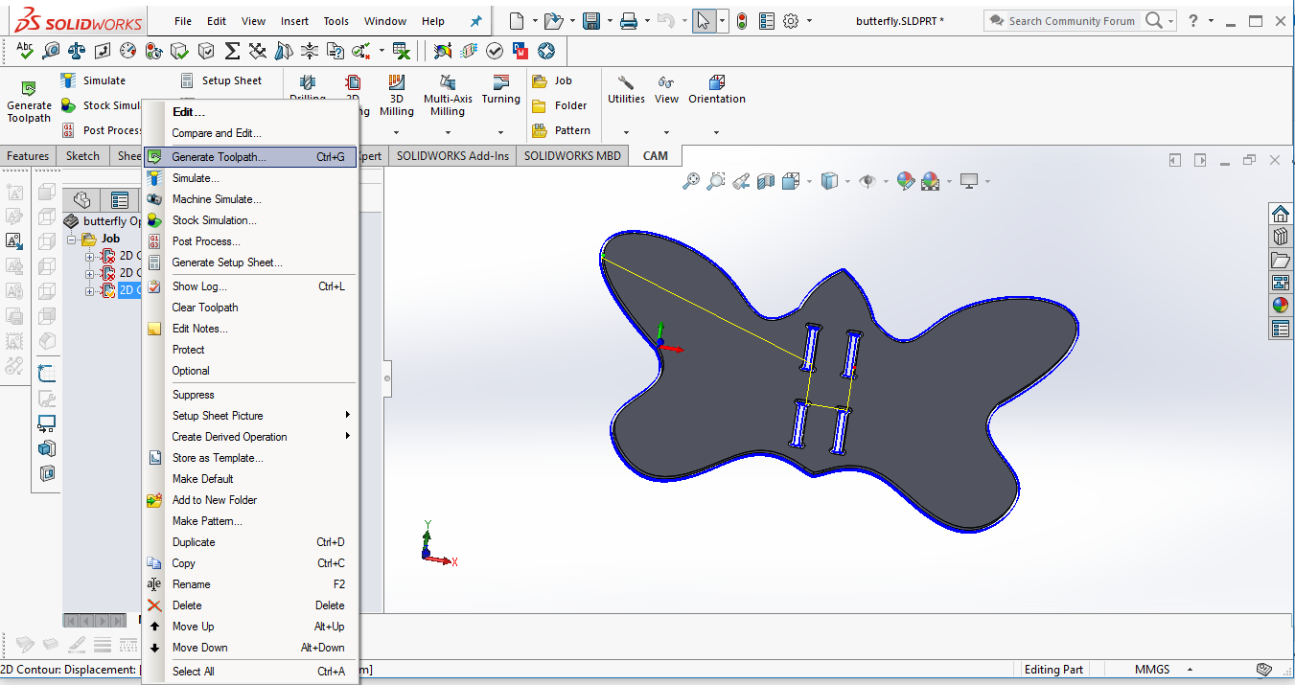Toggle Optional in the context menu
Viewport: 1295px width, 685px height.
point(191,371)
